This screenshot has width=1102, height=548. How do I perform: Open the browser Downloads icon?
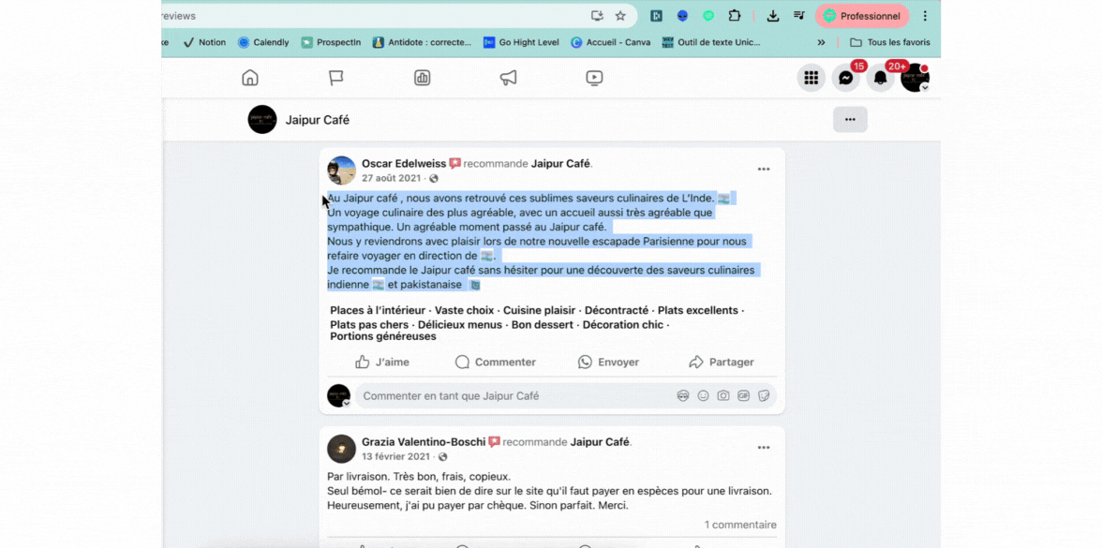pos(772,15)
